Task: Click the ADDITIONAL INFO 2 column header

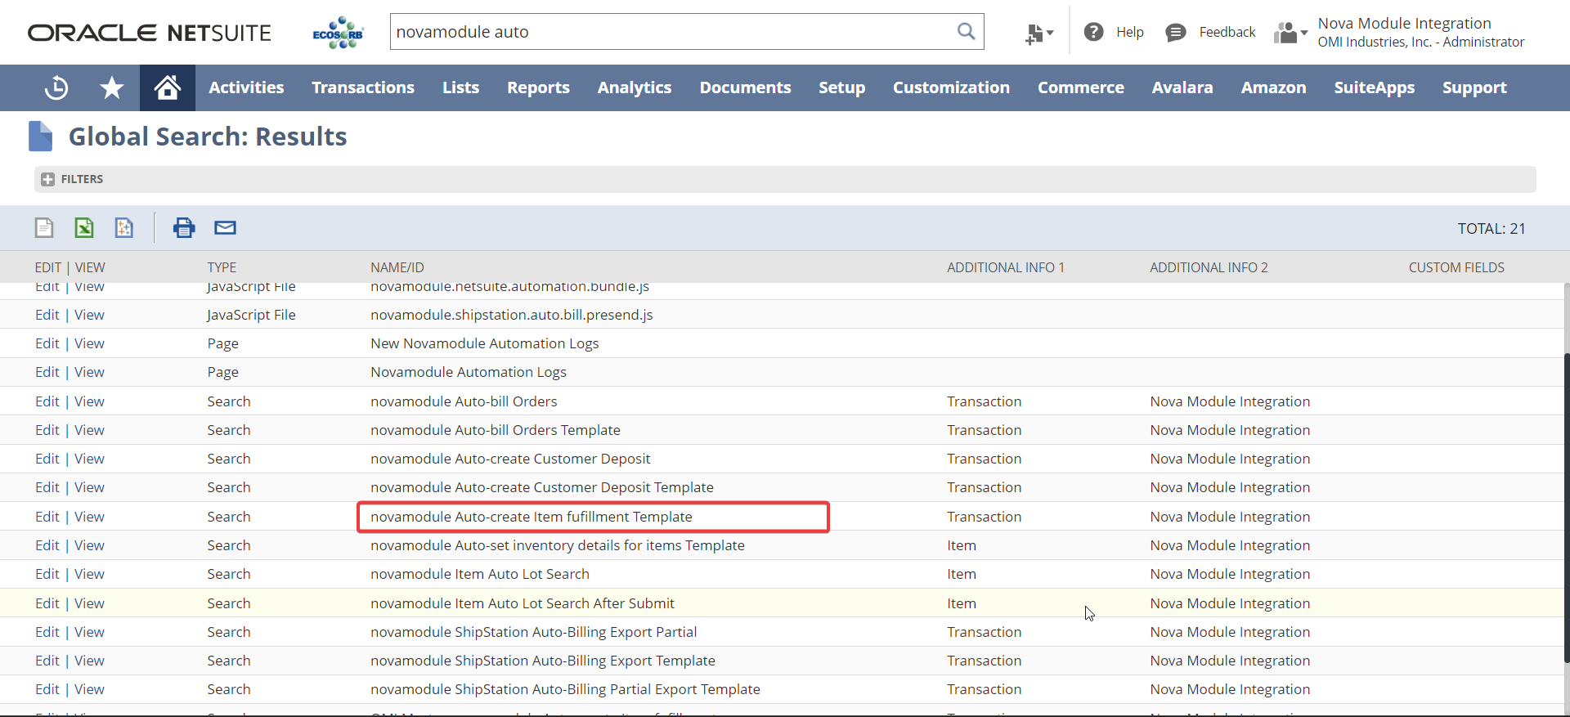Action: pyautogui.click(x=1209, y=267)
